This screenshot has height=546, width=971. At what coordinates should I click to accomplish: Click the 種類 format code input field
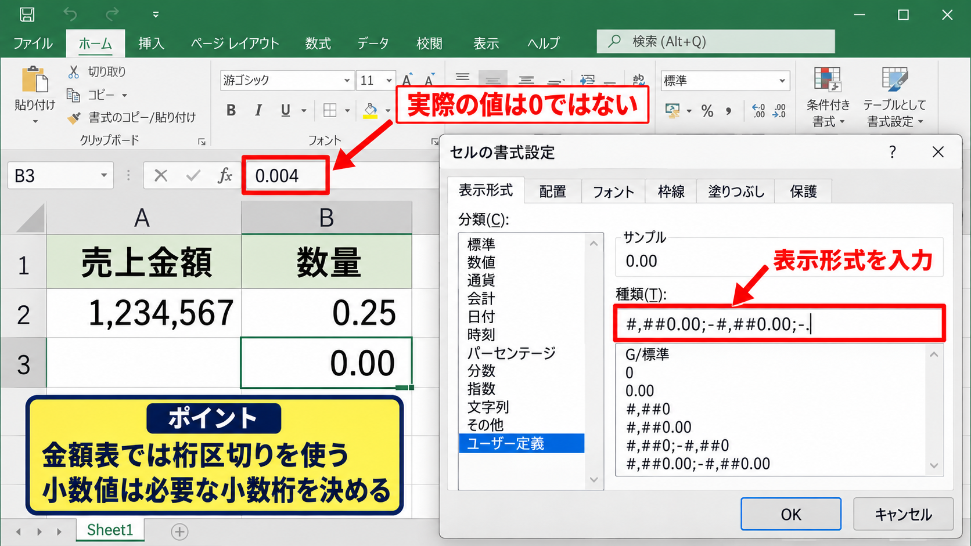tap(779, 324)
